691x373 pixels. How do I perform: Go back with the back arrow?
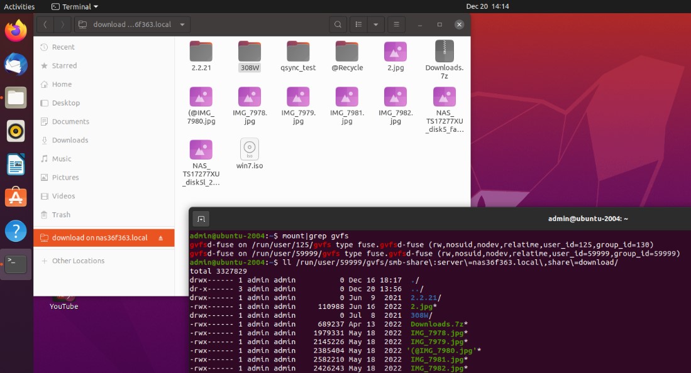point(45,24)
